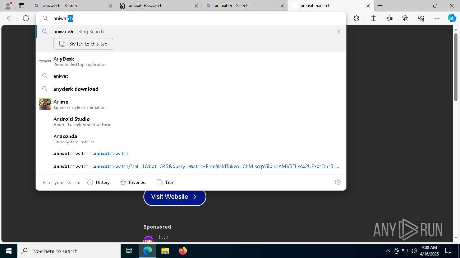Open aniwatch.watch history suggestion
Image resolution: width=460 pixels, height=258 pixels.
click(191, 153)
